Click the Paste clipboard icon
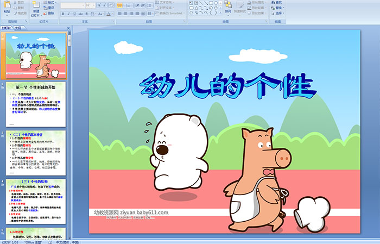380x244 pixels. (7, 5)
